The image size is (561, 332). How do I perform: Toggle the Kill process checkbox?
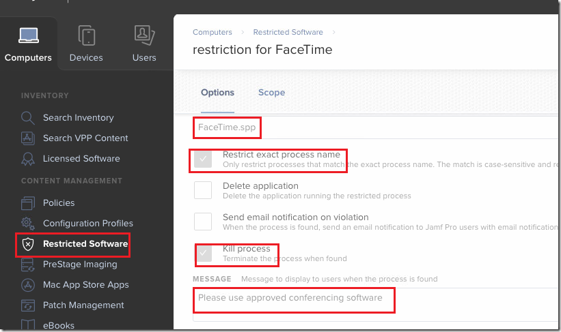coord(203,253)
